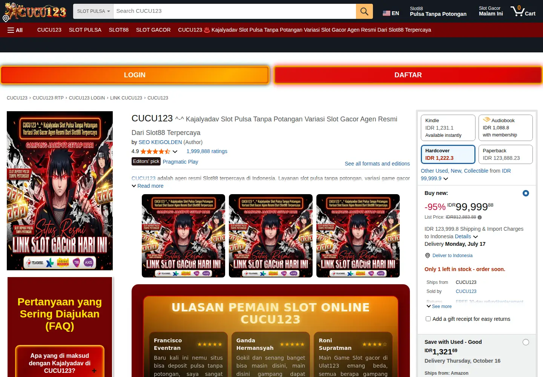Image resolution: width=543 pixels, height=377 pixels.
Task: Click the DAFTAR button
Action: (408, 75)
